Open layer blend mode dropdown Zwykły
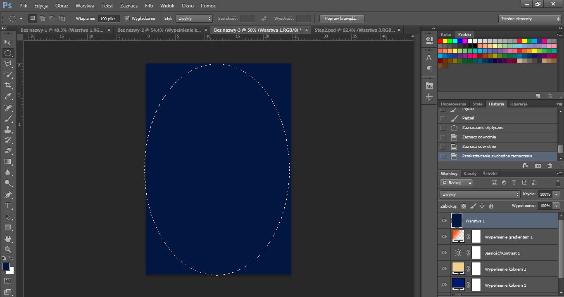The width and height of the screenshot is (564, 297). [x=480, y=194]
